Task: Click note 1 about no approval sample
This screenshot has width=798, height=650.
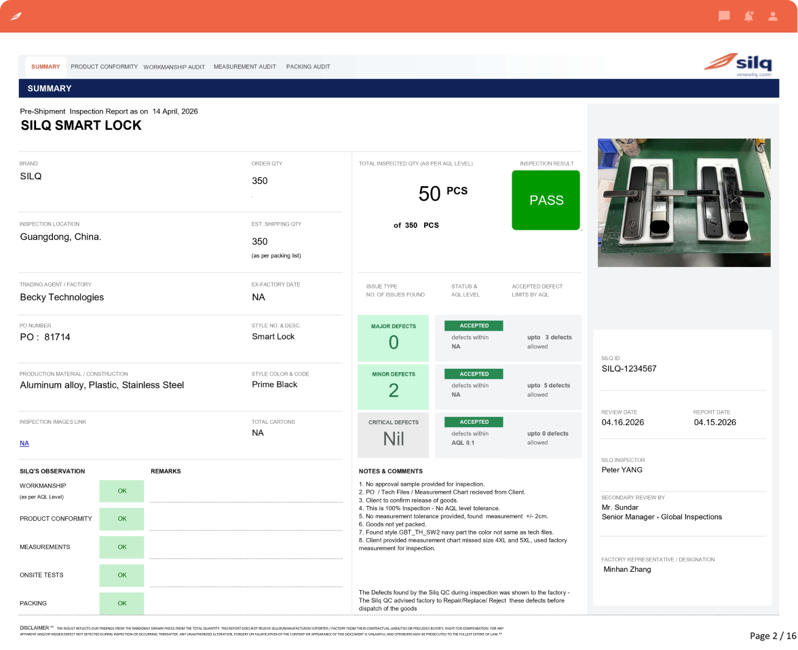Action: (422, 484)
